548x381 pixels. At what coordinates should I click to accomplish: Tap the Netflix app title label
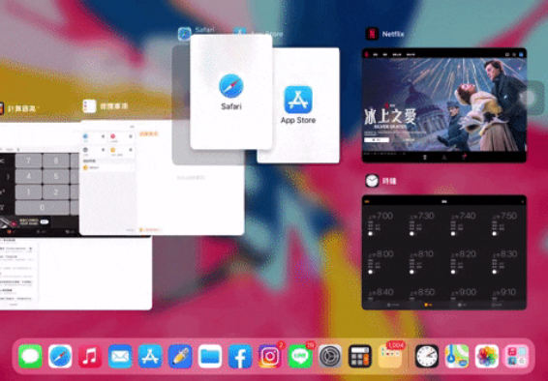(x=392, y=34)
